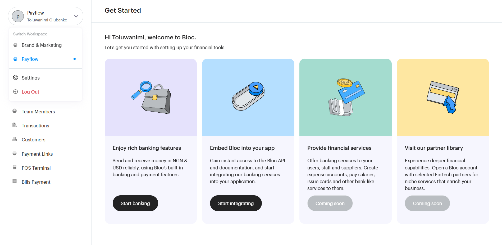Click the Team Members sidebar icon
Viewport: 502px width, 245px height.
[15, 111]
